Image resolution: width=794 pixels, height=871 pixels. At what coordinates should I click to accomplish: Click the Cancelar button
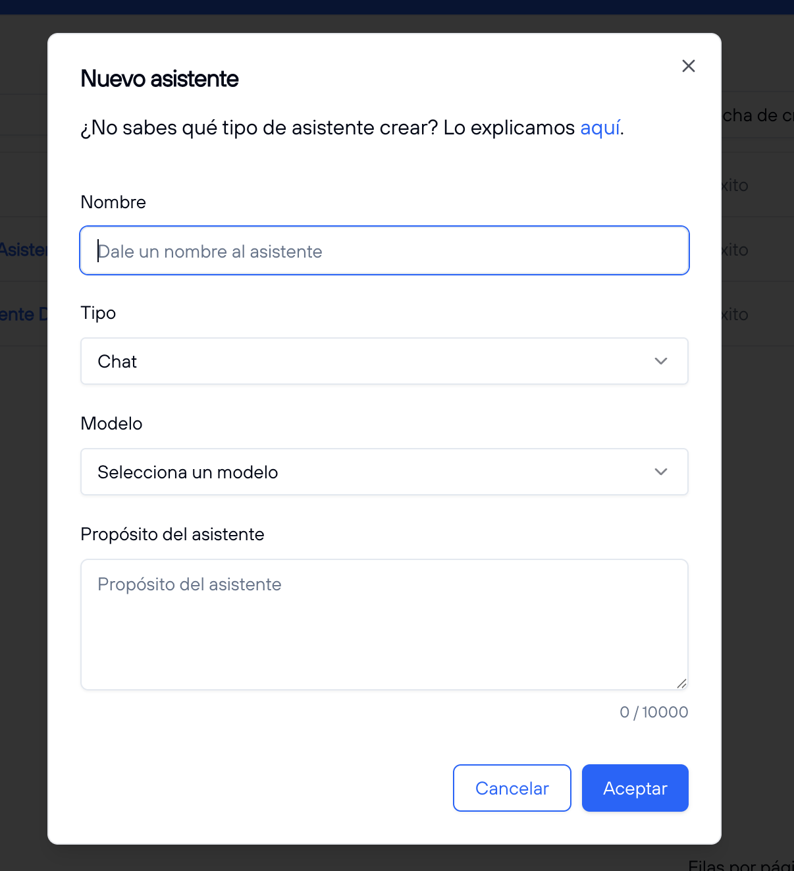pyautogui.click(x=512, y=788)
